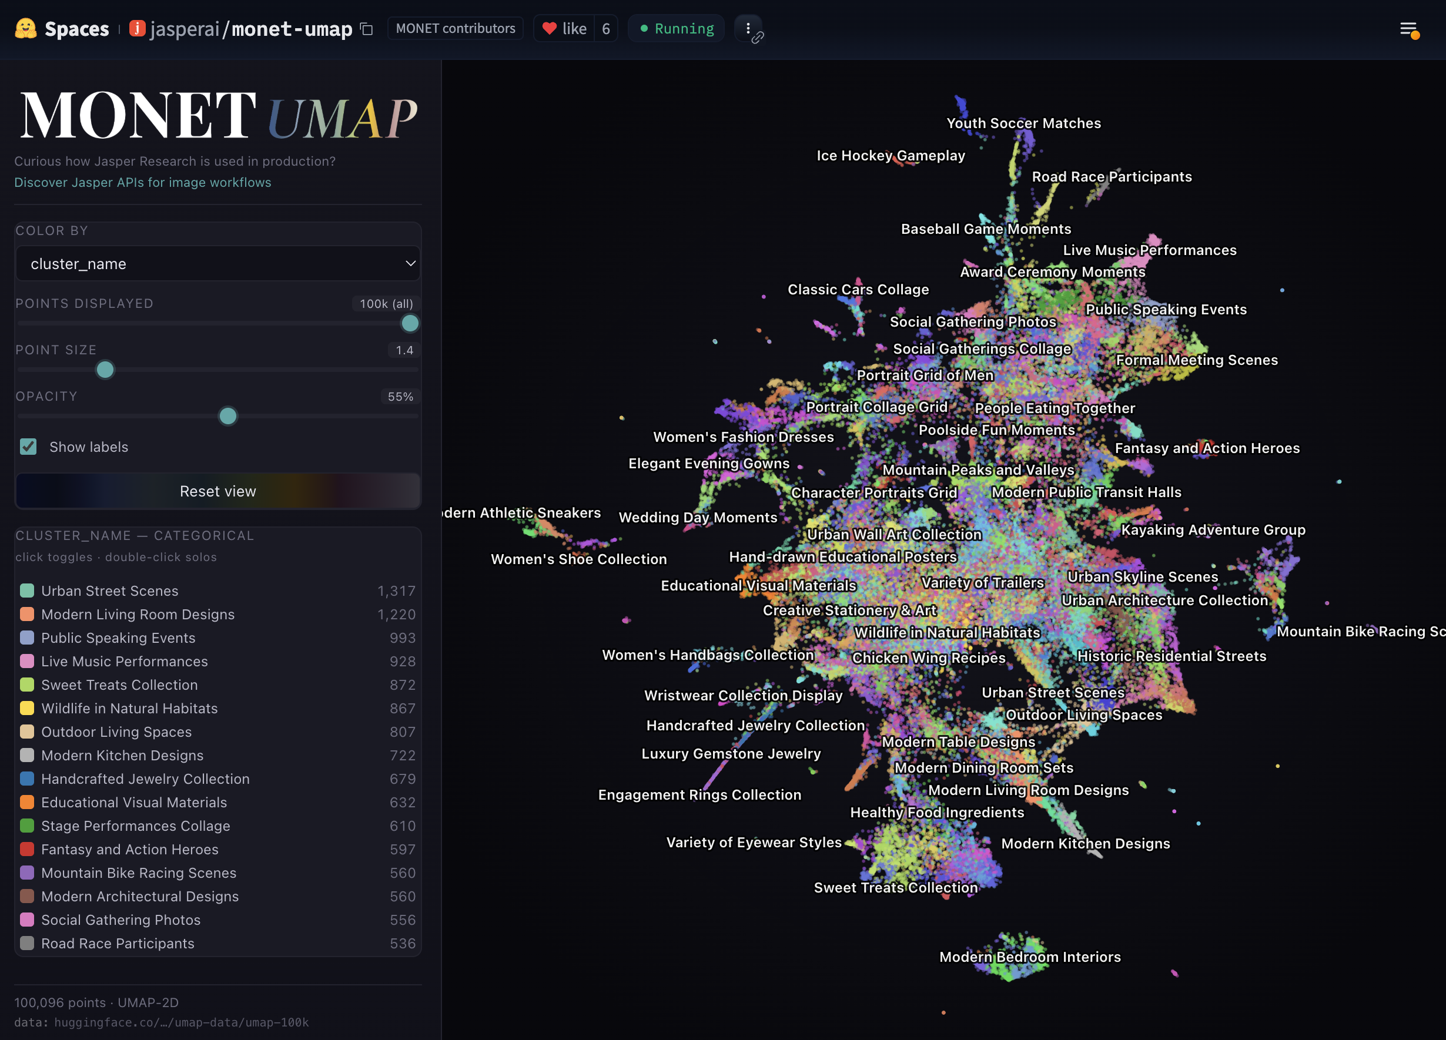Image resolution: width=1446 pixels, height=1040 pixels.
Task: Click the Modern Bedroom Interiors map label
Action: pos(1030,957)
